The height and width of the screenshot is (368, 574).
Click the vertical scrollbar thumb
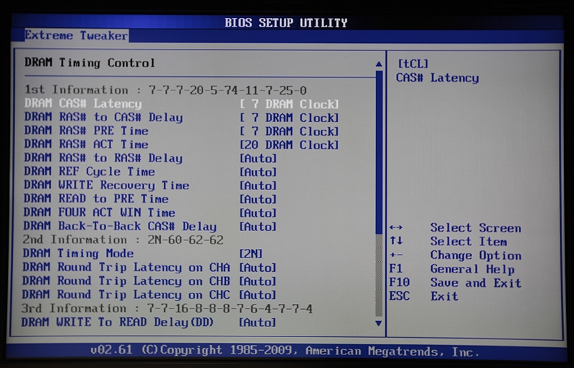pyautogui.click(x=379, y=152)
